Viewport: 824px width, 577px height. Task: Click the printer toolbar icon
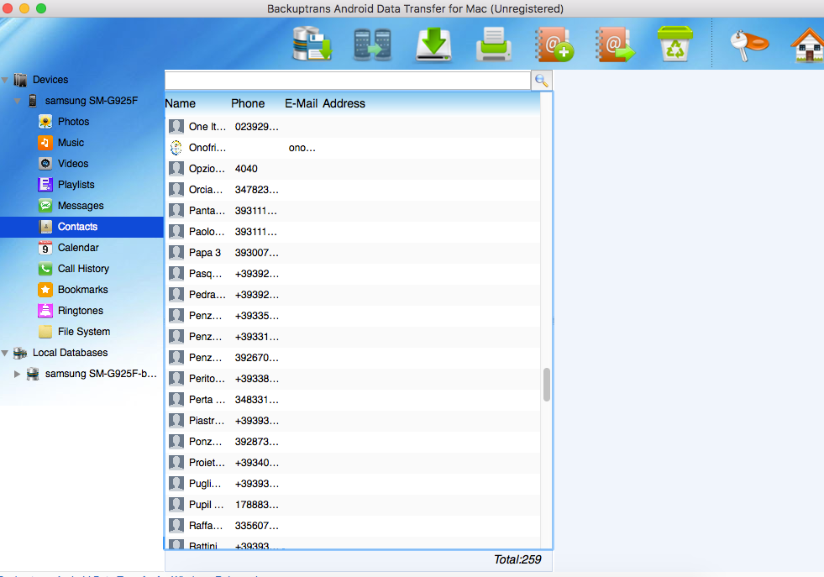(493, 45)
